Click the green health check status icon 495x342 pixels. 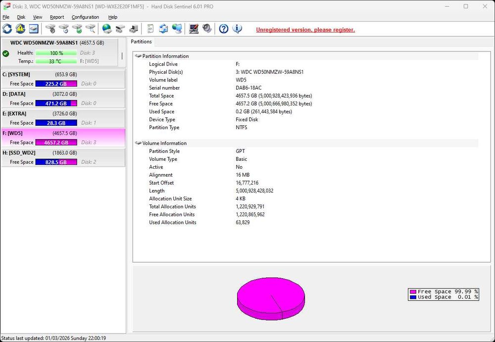pos(5,53)
